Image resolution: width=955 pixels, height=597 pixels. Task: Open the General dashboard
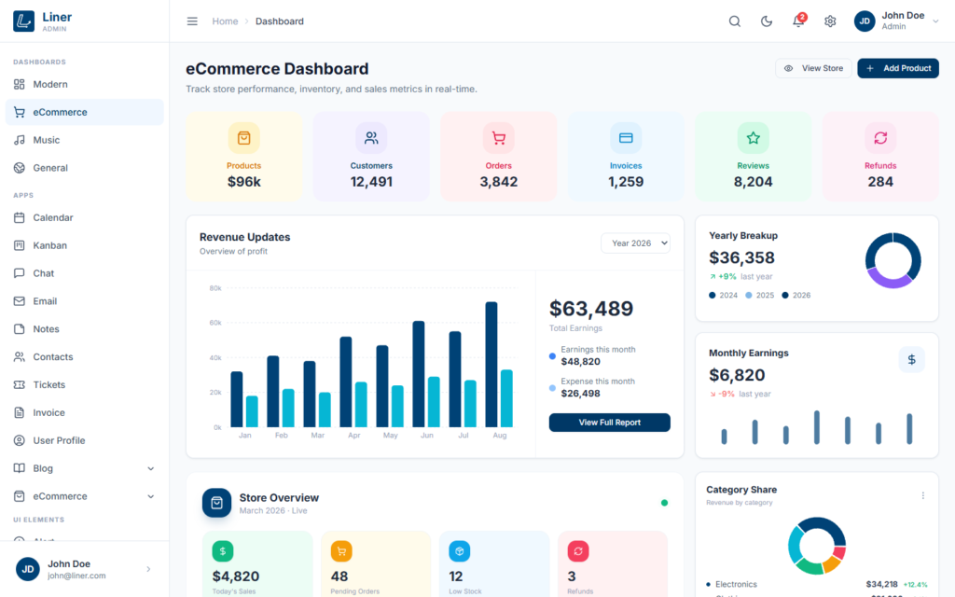pyautogui.click(x=85, y=168)
